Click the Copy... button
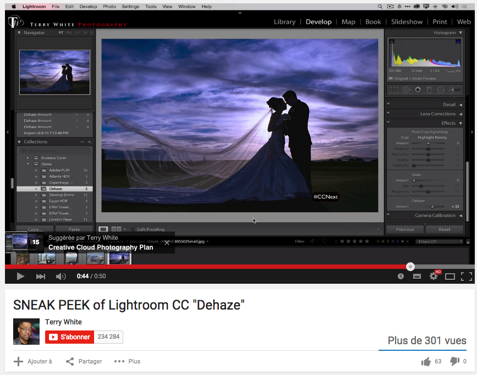The height and width of the screenshot is (375, 477). (x=35, y=229)
